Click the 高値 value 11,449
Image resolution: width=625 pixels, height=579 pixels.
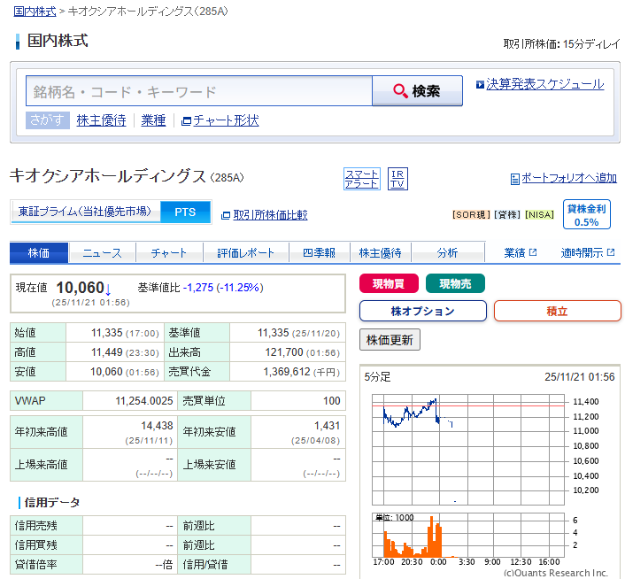[x=106, y=352]
